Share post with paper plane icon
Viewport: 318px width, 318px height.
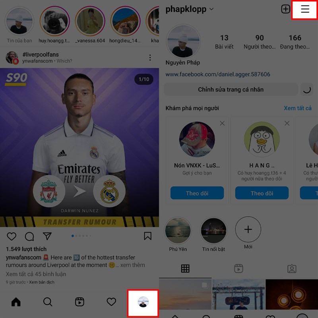[x=47, y=236]
